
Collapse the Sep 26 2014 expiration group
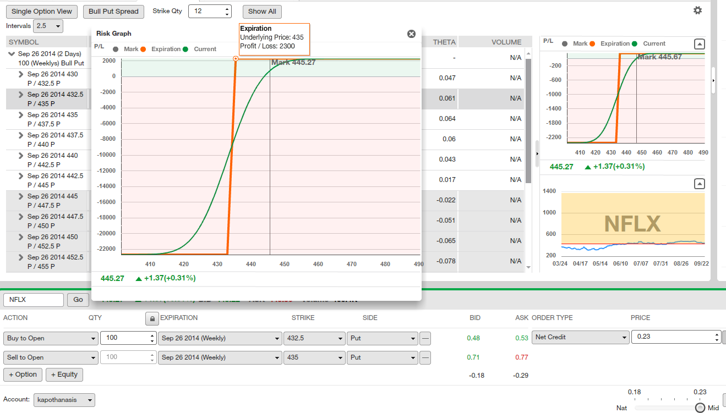click(11, 54)
